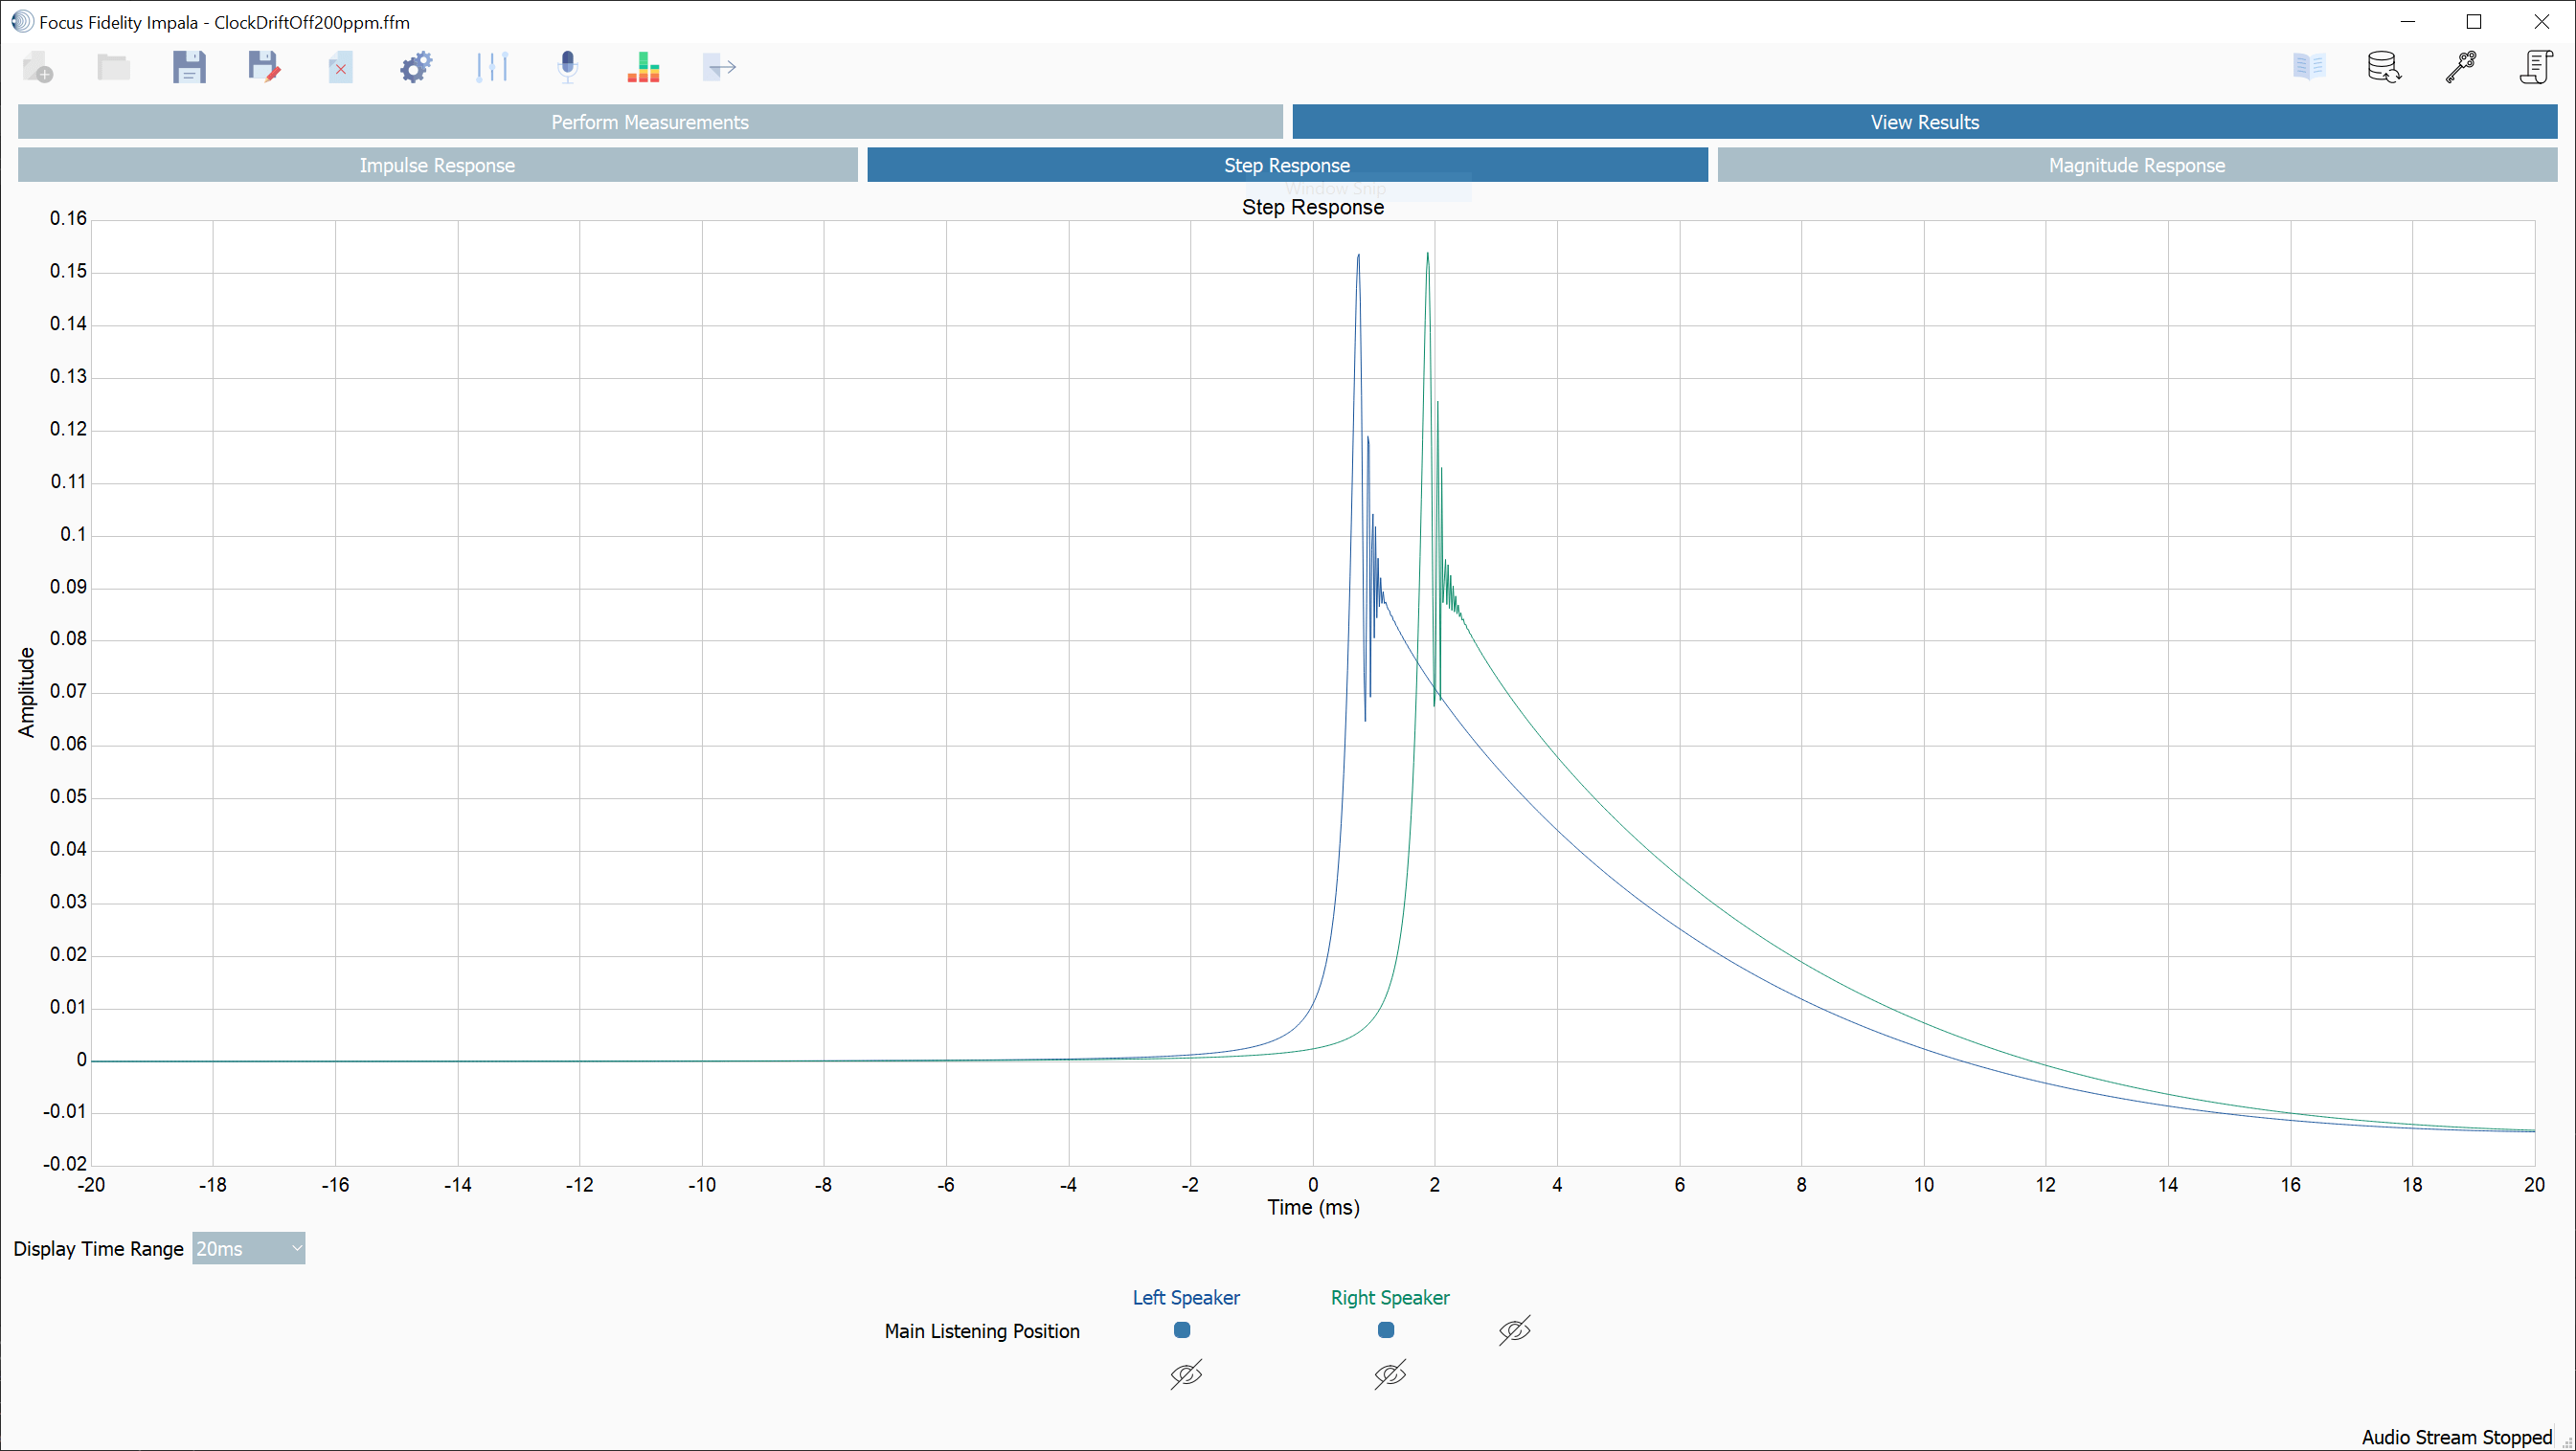Click the floppy disk save icon
Screen dimensions: 2576x1451
pos(189,68)
